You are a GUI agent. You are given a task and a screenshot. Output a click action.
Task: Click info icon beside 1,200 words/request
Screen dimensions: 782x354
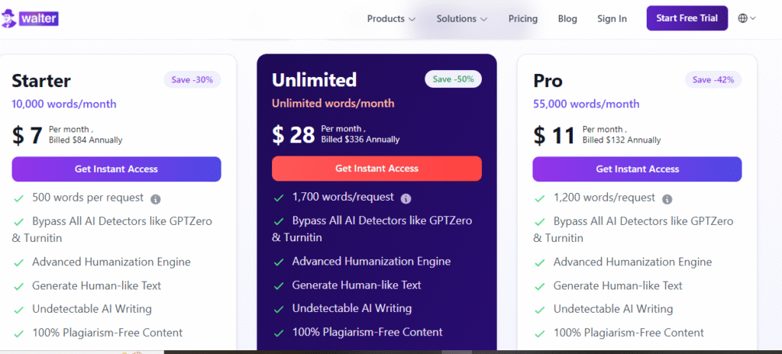667,199
